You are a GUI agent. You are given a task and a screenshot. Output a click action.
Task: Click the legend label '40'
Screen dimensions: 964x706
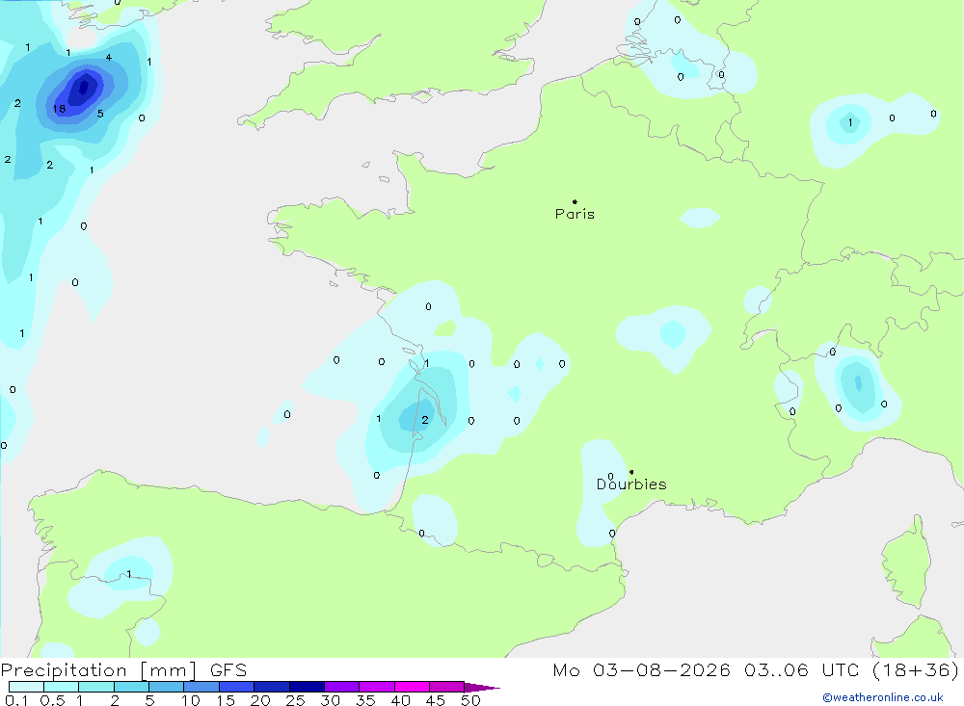(400, 700)
